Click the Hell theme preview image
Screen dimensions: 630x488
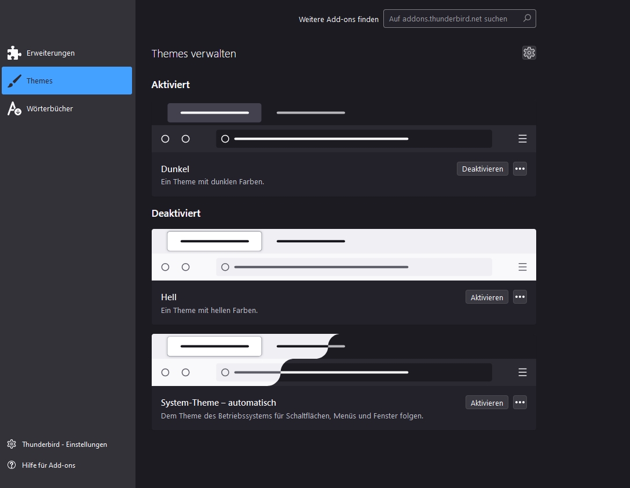tap(343, 254)
